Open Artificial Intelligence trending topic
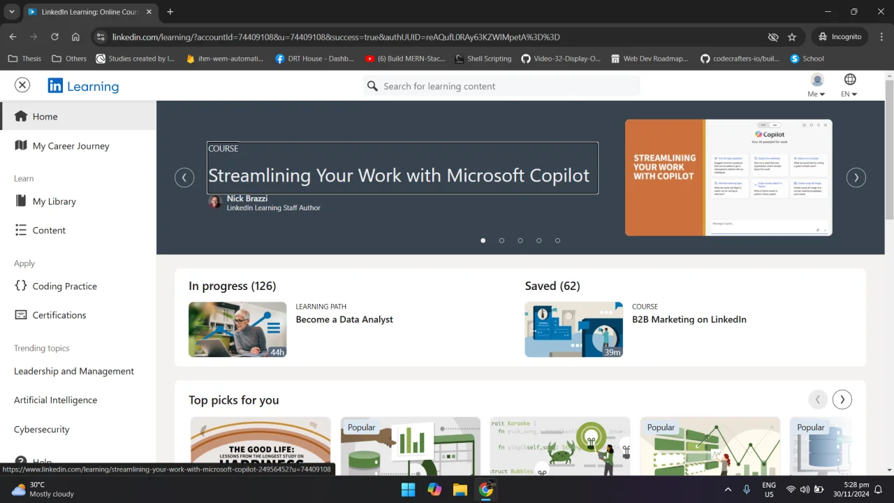The height and width of the screenshot is (503, 894). coord(56,400)
